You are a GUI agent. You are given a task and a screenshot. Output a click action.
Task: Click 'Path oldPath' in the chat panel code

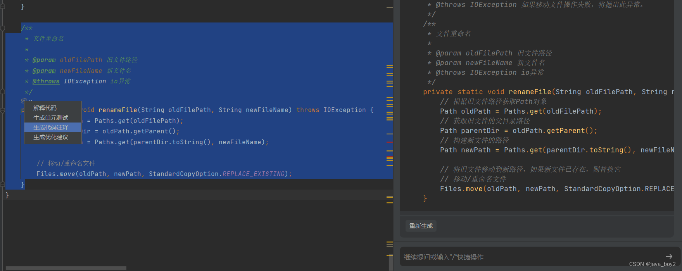click(465, 111)
